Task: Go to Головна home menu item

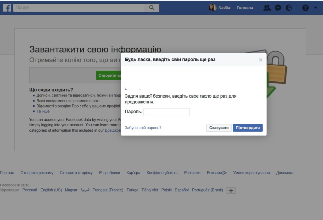Action: coord(245,8)
